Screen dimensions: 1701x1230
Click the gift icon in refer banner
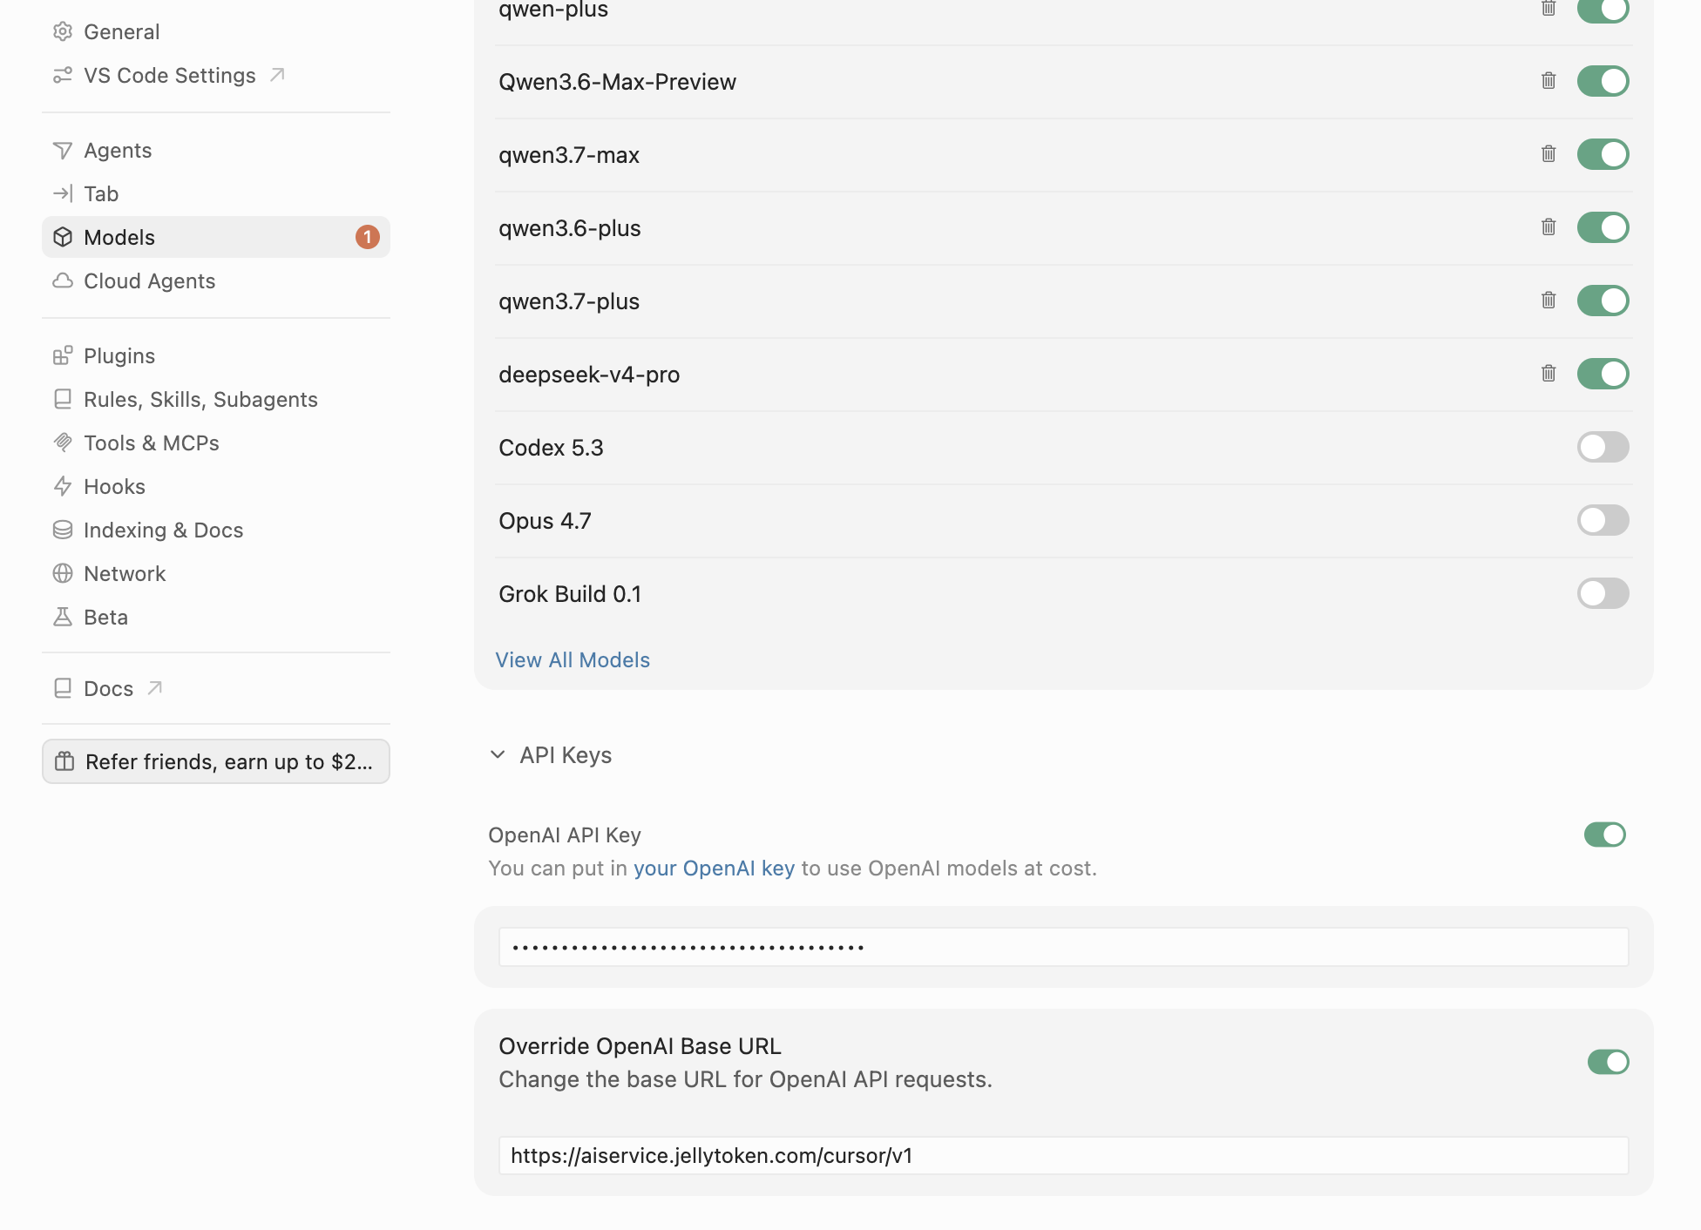click(64, 761)
